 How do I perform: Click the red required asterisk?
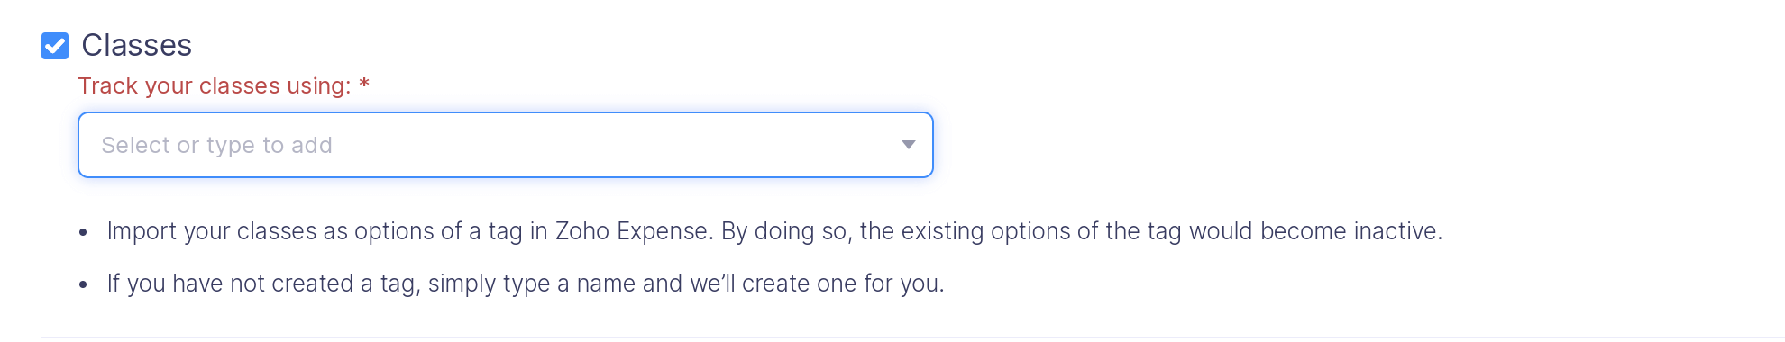coord(364,84)
